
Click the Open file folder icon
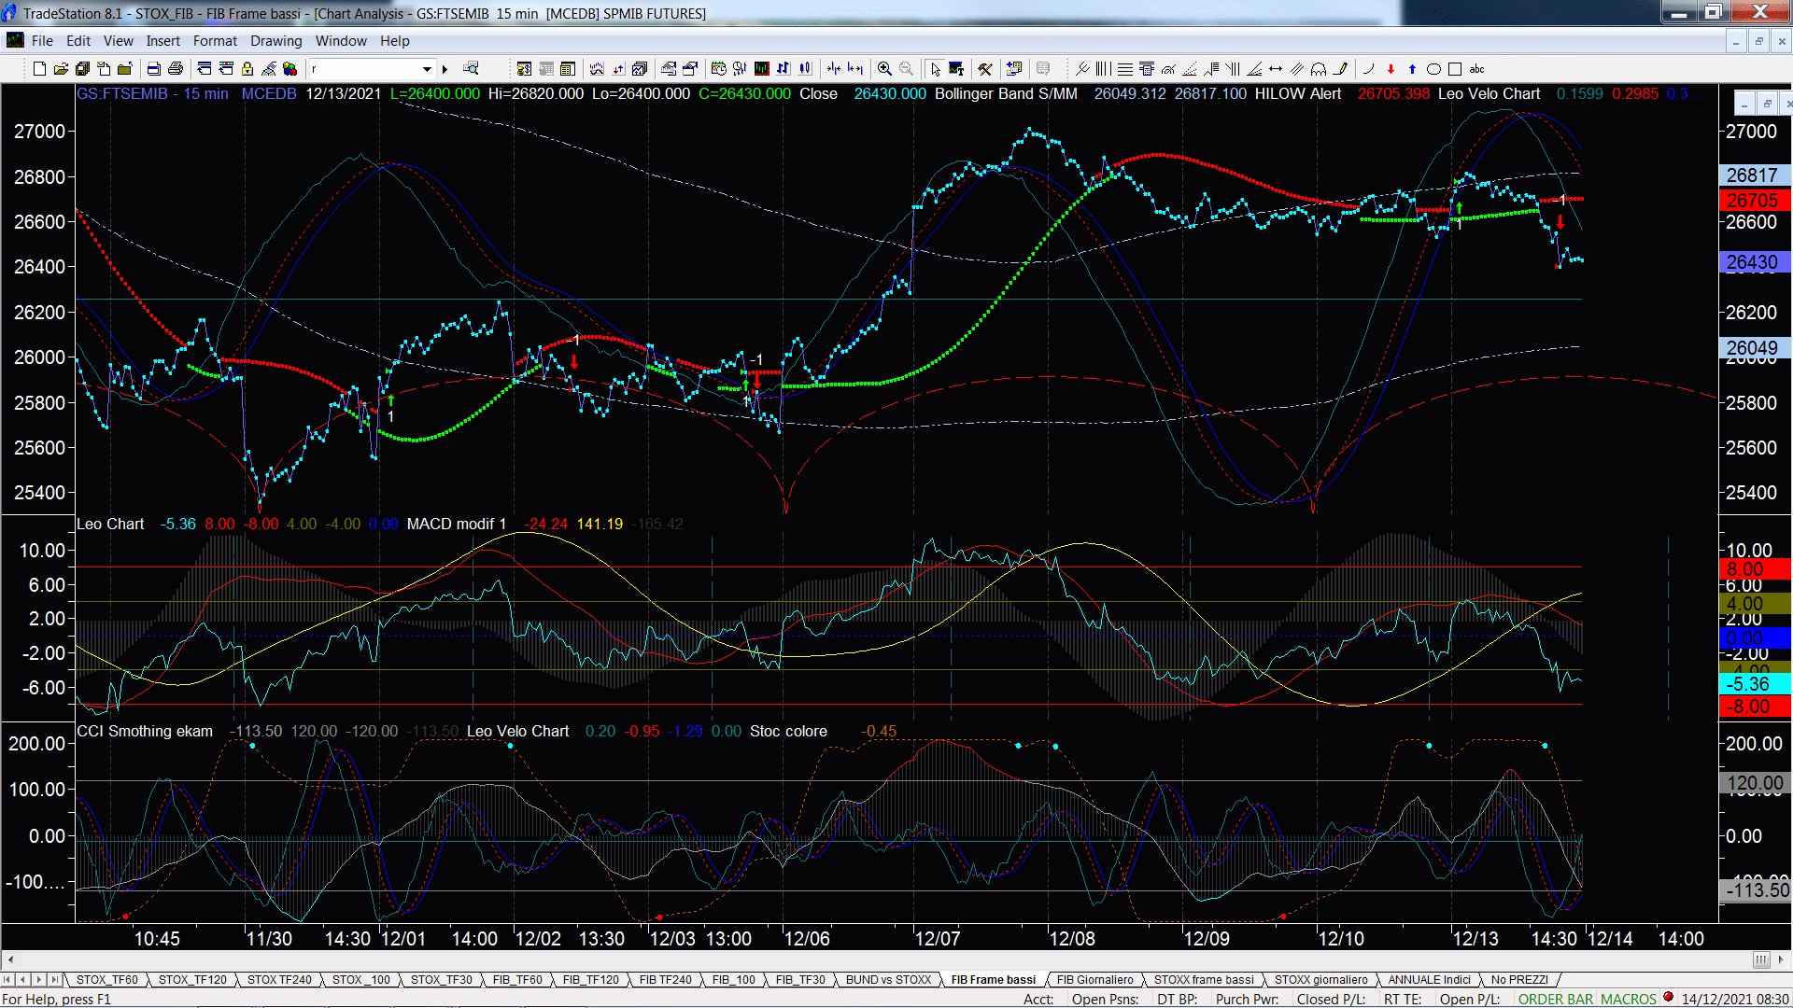(x=61, y=69)
